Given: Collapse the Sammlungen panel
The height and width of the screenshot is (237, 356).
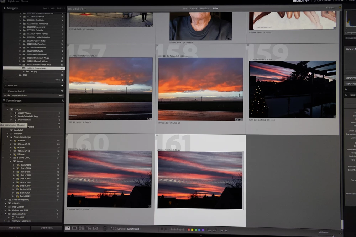Looking at the screenshot, I should [x=4, y=100].
